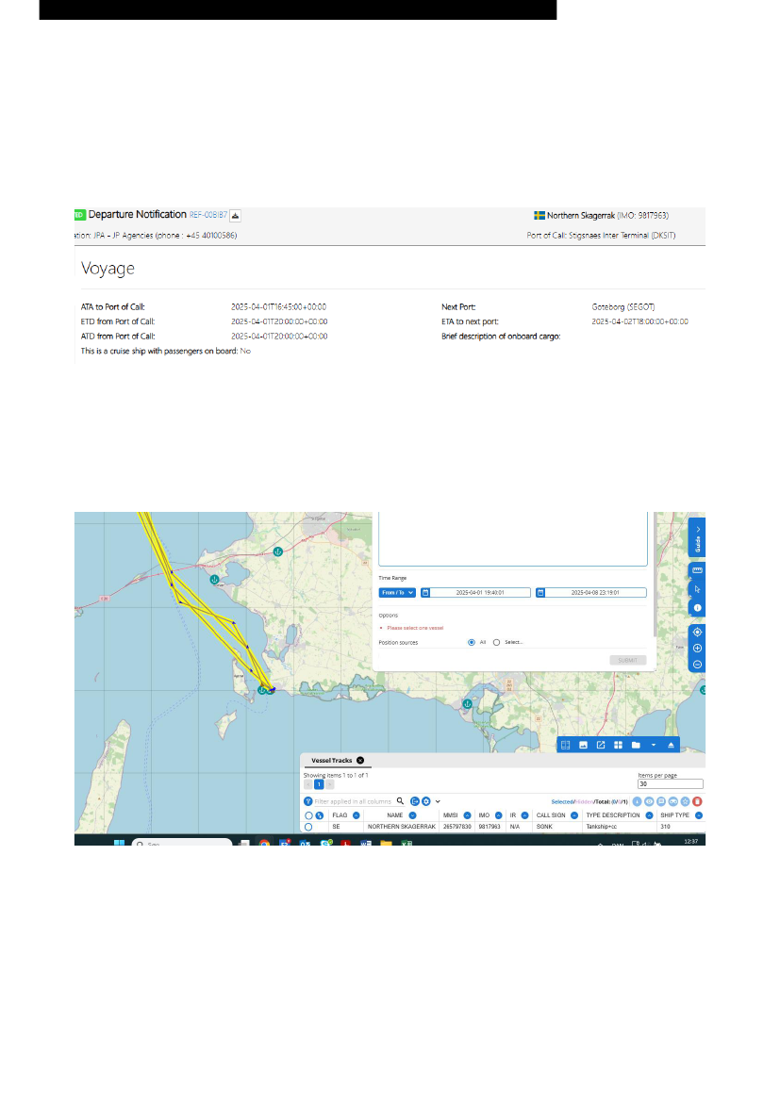The width and height of the screenshot is (780, 1102).
Task: Select the 'All' position sources radio button
Action: coord(472,642)
